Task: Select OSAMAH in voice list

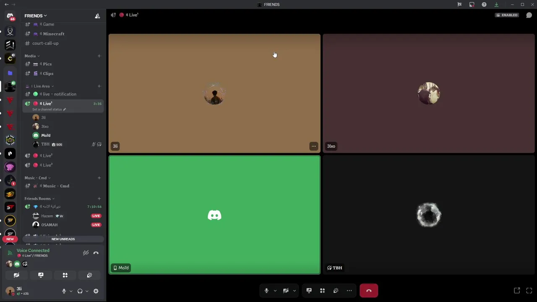Action: pyautogui.click(x=67, y=225)
